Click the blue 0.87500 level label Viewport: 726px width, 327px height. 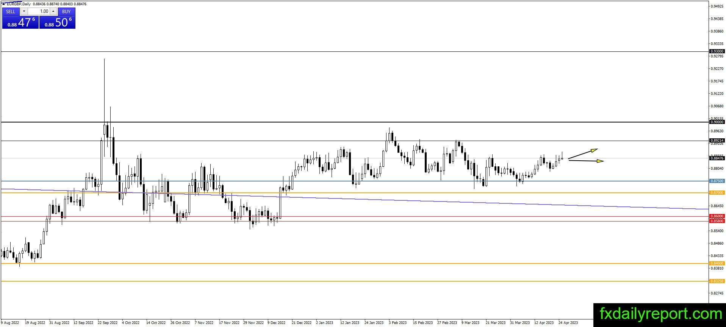point(717,181)
